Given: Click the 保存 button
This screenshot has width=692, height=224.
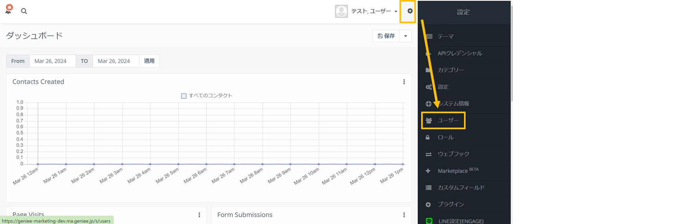Looking at the screenshot, I should coord(386,36).
